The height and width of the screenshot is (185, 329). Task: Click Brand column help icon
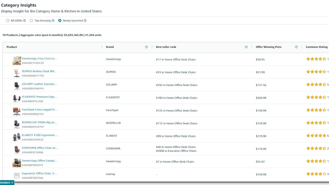point(147,47)
